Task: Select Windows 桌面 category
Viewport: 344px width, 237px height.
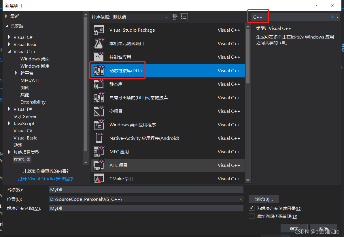Action: point(35,59)
